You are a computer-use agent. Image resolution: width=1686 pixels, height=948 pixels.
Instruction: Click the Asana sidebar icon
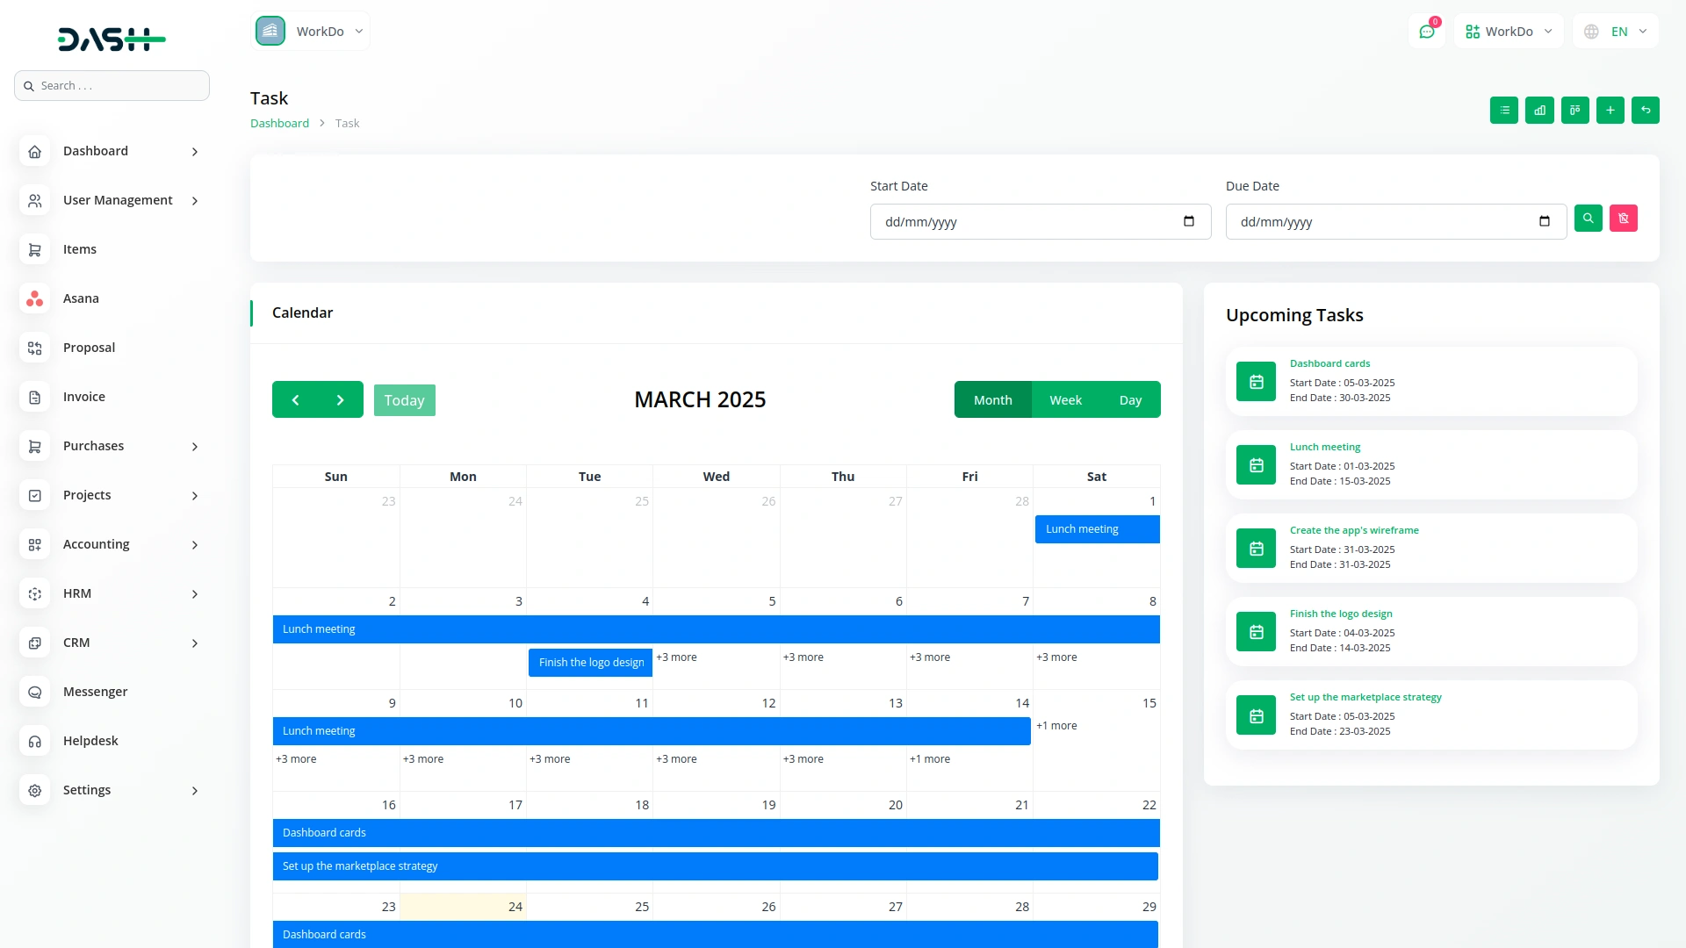[x=34, y=298]
